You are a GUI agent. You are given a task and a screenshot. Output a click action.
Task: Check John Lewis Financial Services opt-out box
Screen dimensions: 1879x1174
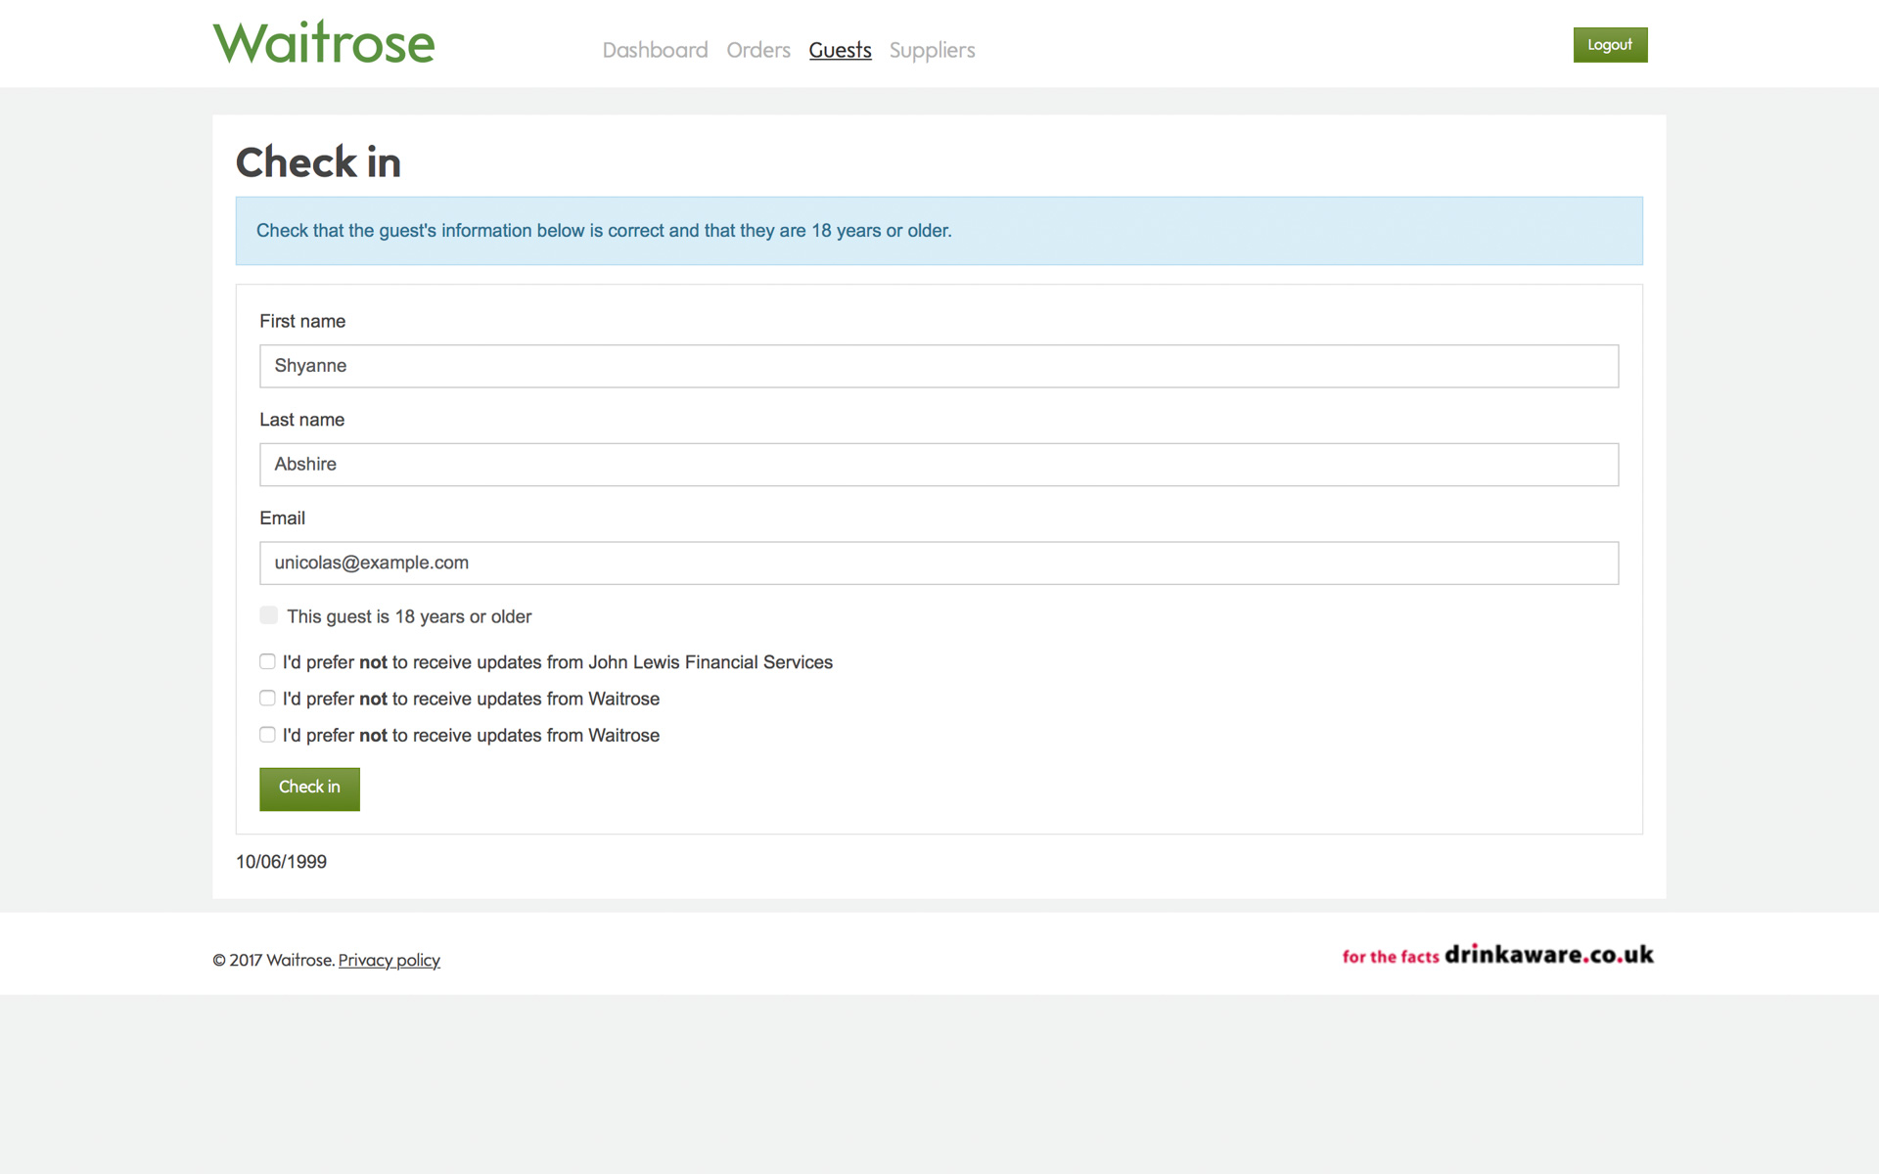(x=267, y=661)
